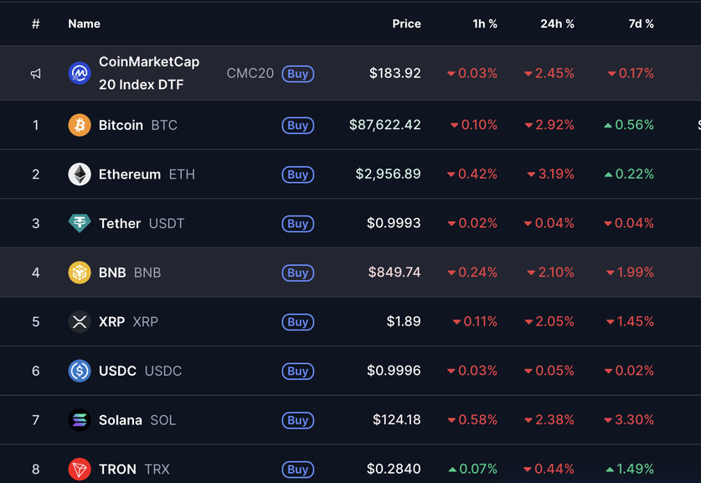Sort by the 7d % column header
This screenshot has height=483, width=701.
pos(641,23)
